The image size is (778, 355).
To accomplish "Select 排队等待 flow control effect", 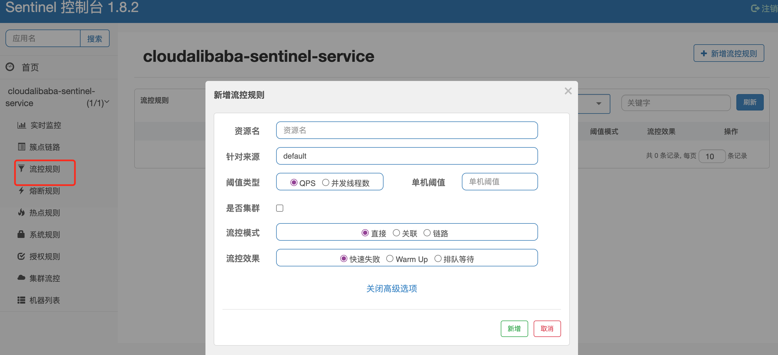I will pyautogui.click(x=438, y=258).
